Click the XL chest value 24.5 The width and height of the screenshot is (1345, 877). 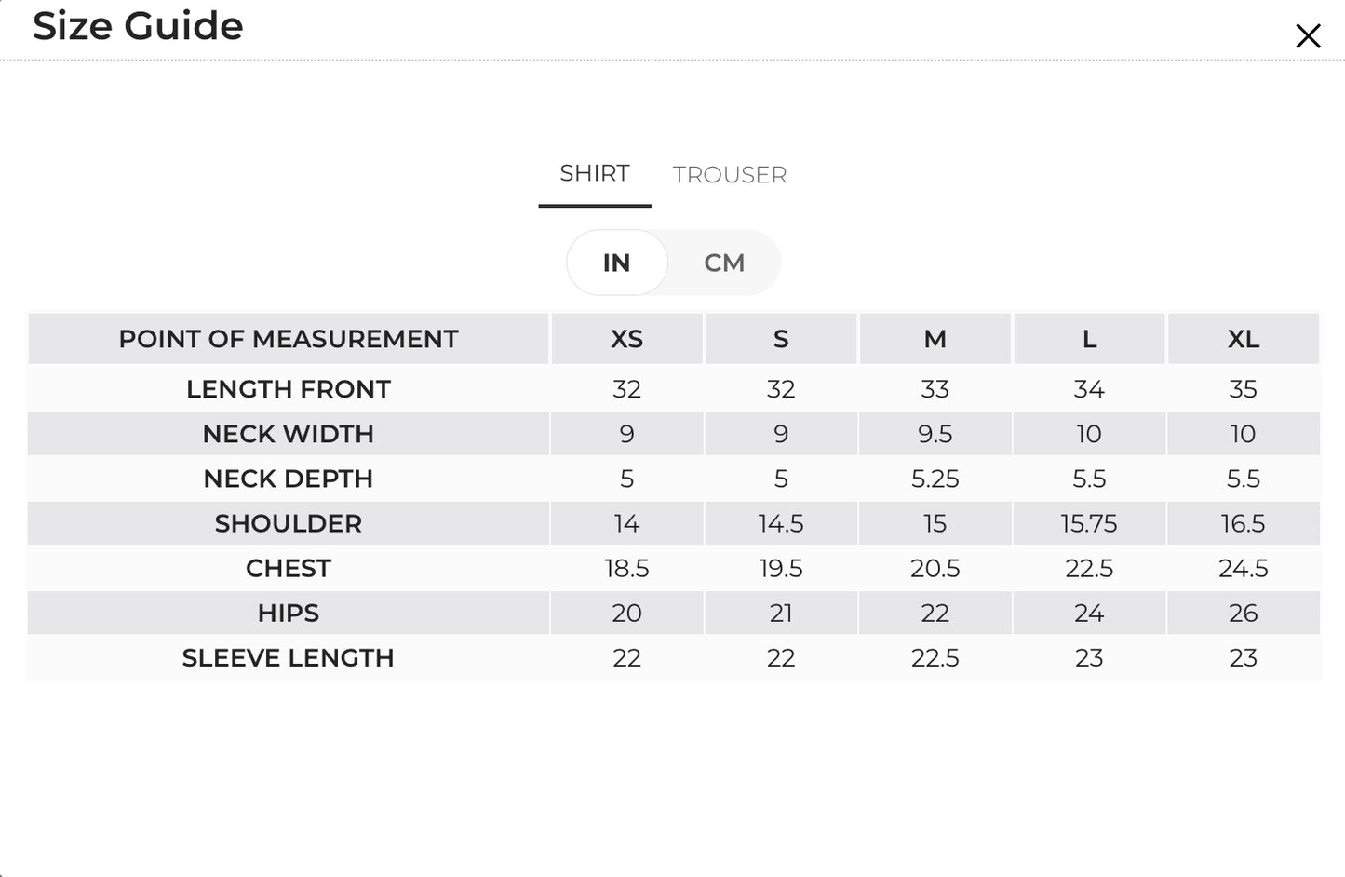click(x=1244, y=568)
